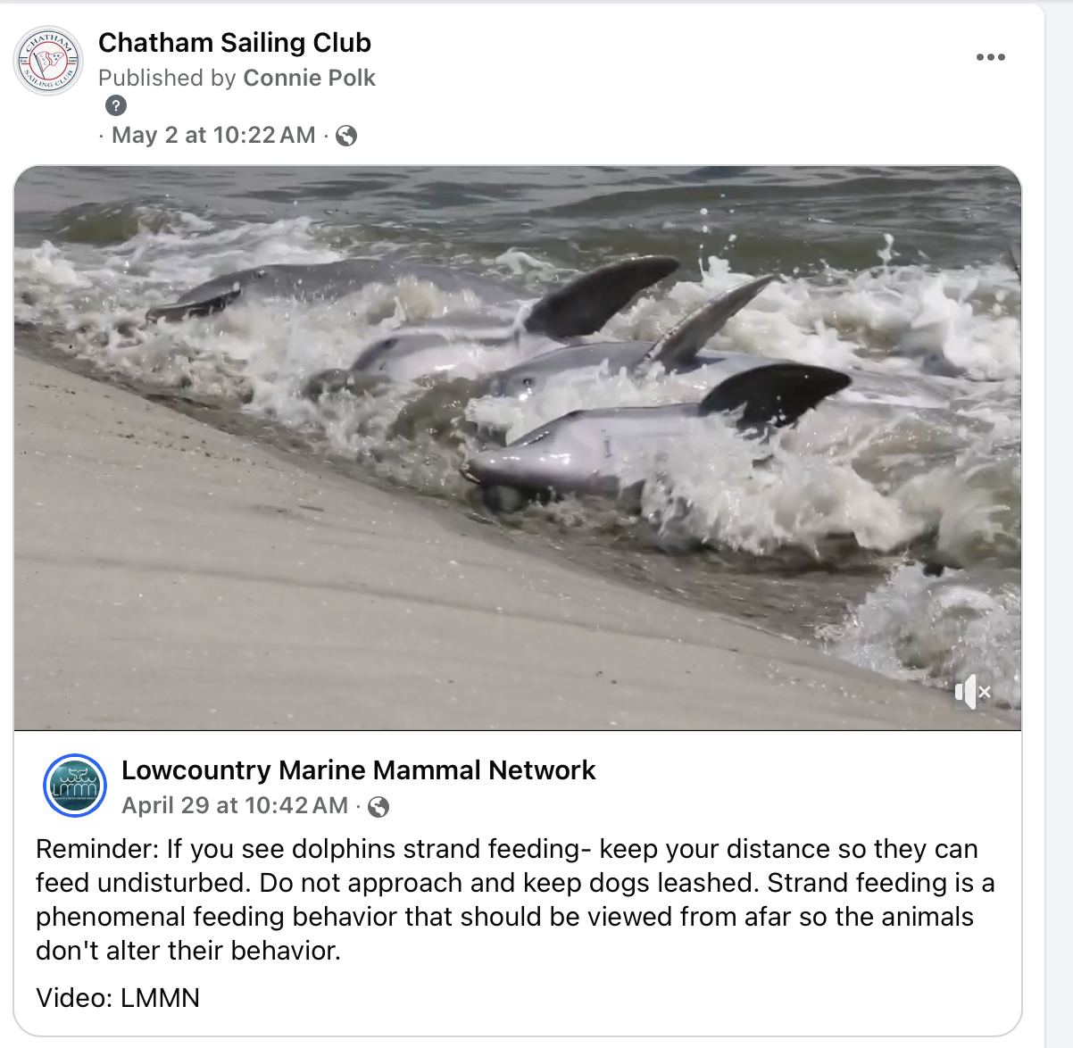1073x1048 pixels.
Task: Open the Chatham Sailing Club page name link
Action: [x=235, y=43]
